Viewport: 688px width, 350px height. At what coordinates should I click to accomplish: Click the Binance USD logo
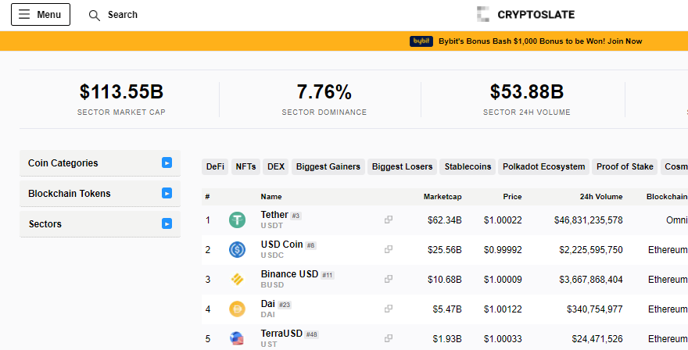[x=238, y=280]
